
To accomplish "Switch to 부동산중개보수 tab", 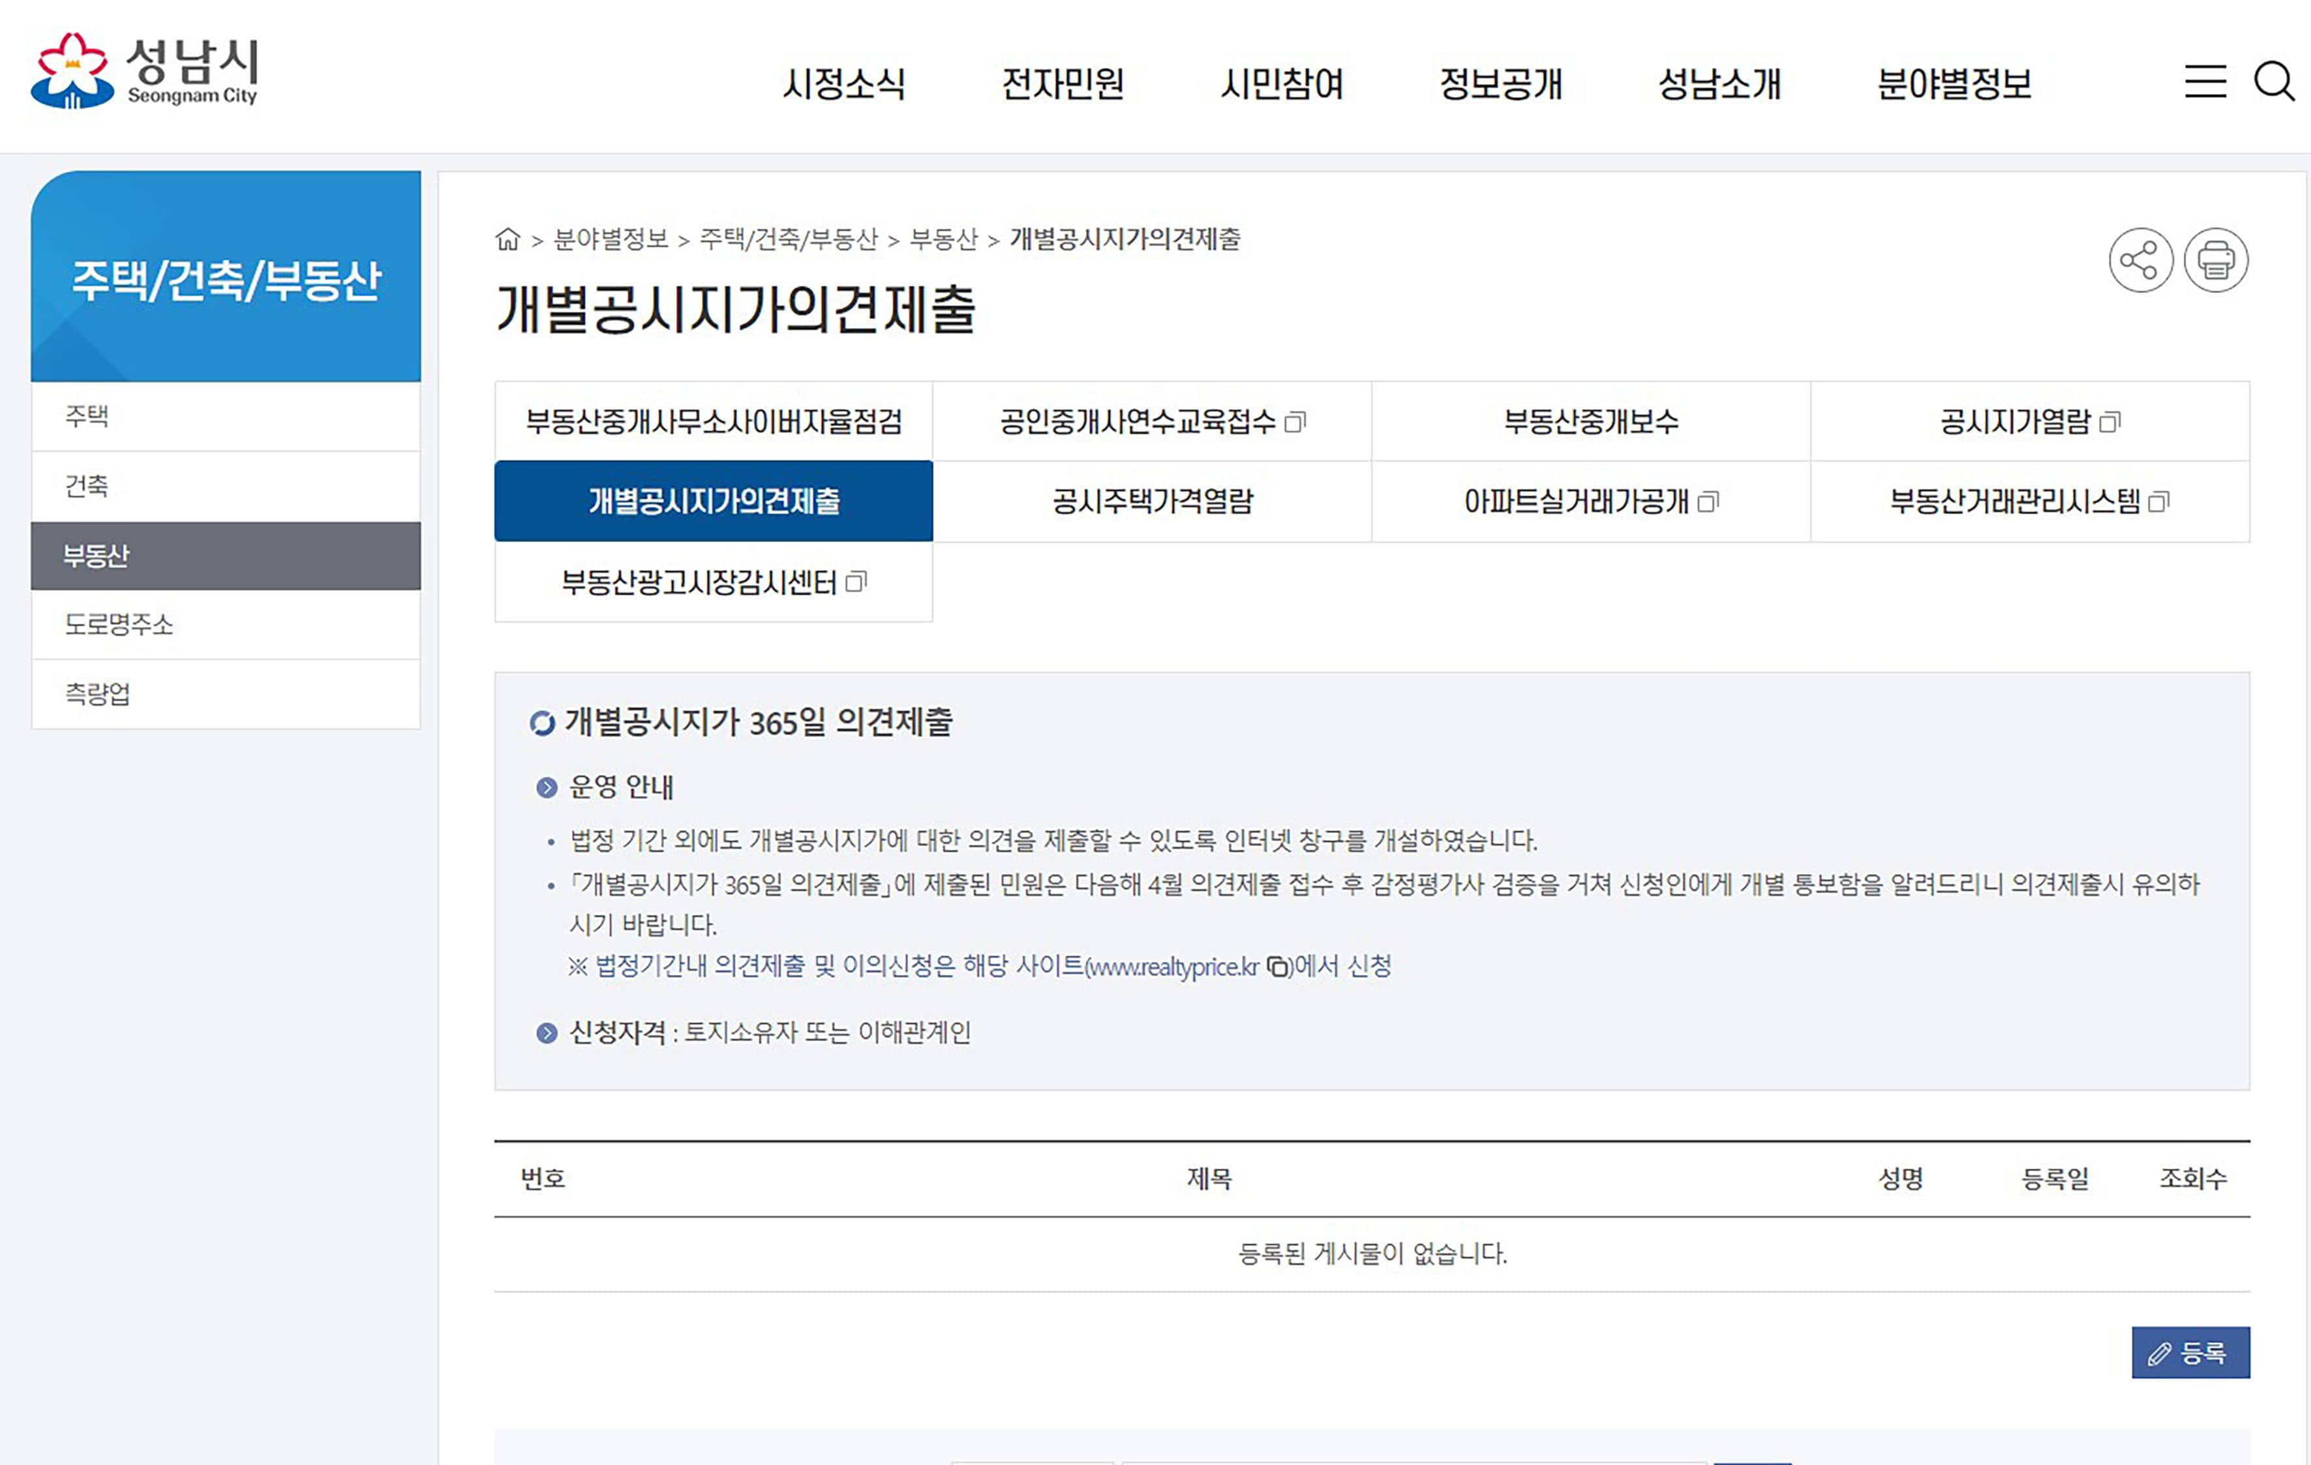I will (x=1590, y=421).
